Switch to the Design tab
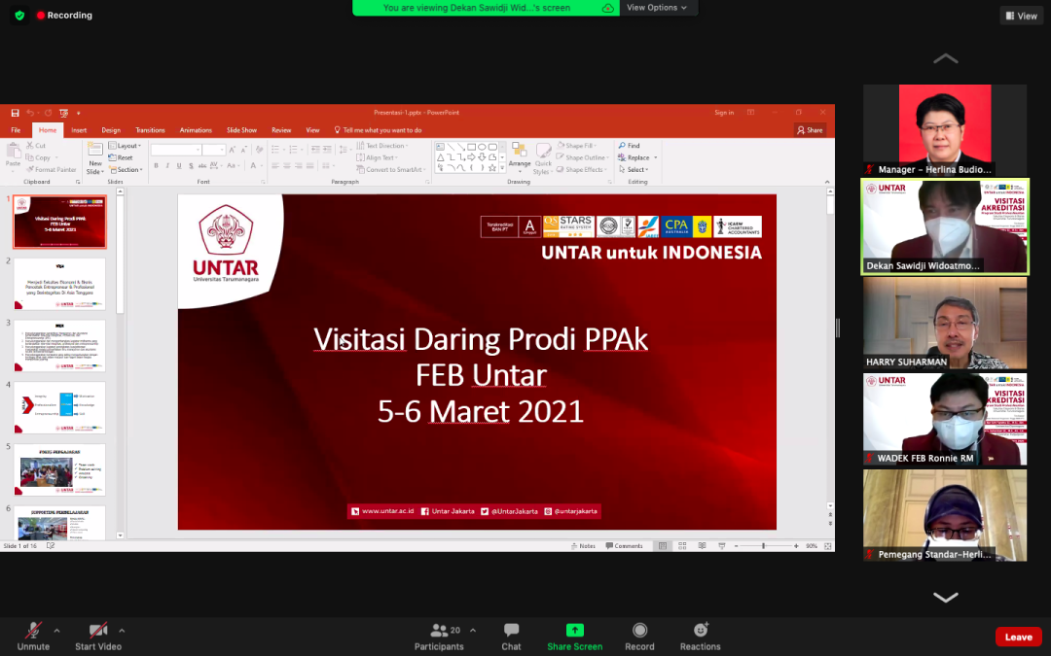 click(x=111, y=130)
